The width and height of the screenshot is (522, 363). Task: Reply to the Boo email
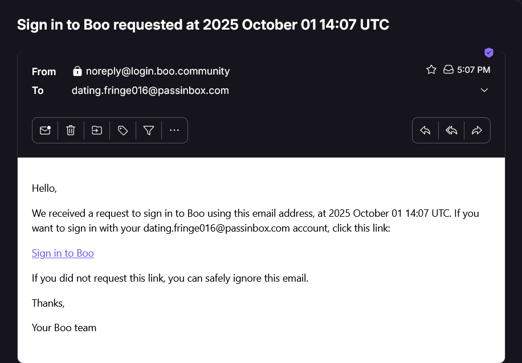(425, 130)
